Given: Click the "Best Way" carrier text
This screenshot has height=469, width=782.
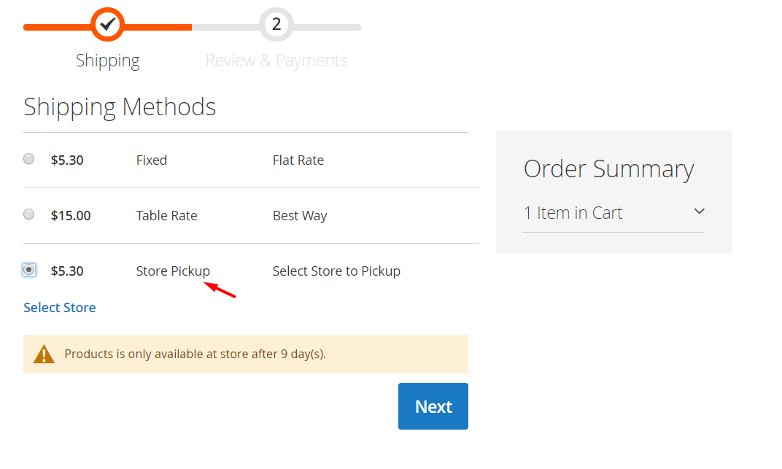Looking at the screenshot, I should pos(300,216).
